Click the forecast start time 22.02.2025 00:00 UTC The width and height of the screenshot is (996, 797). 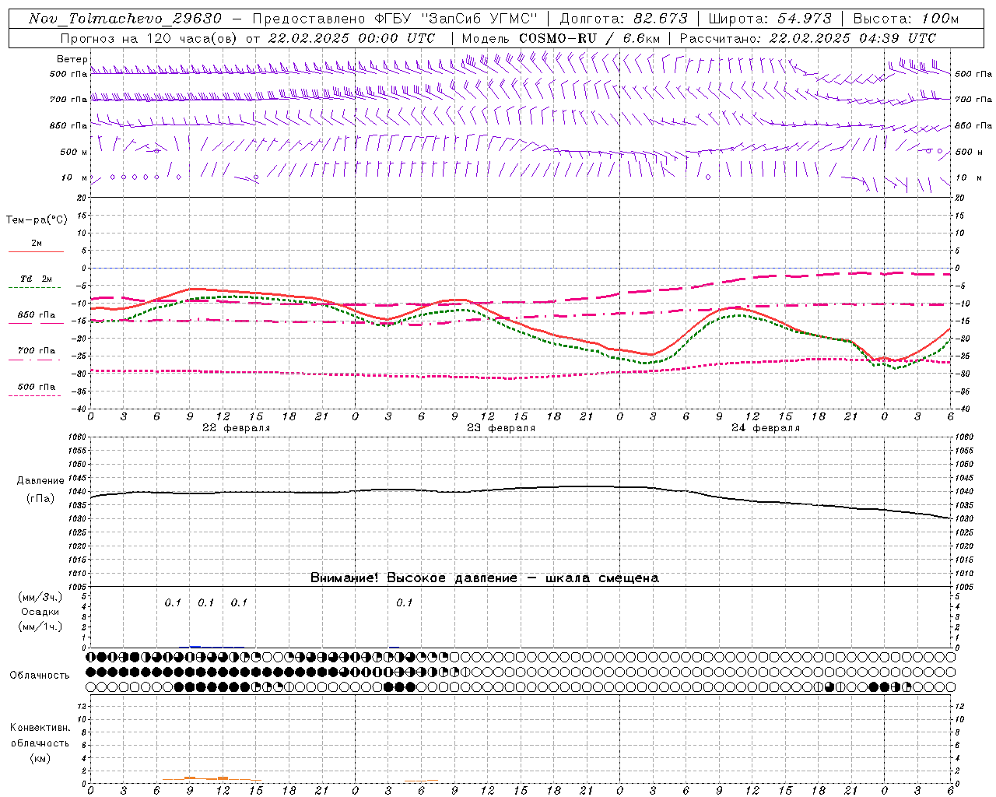coord(352,38)
